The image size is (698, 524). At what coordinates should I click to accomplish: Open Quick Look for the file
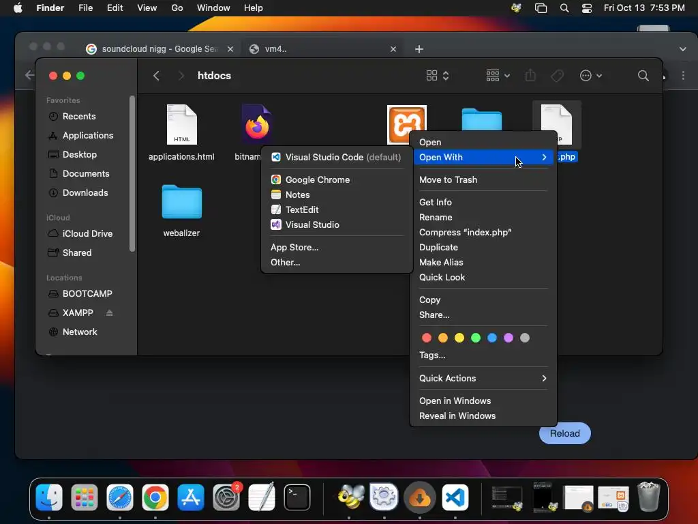point(483,277)
